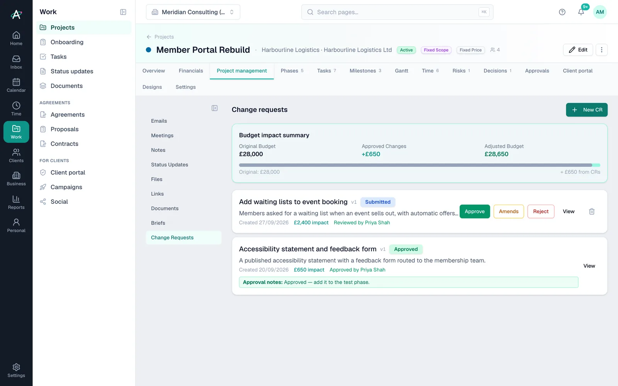Image resolution: width=618 pixels, height=386 pixels.
Task: Select Meetings in the project management list
Action: point(183,135)
